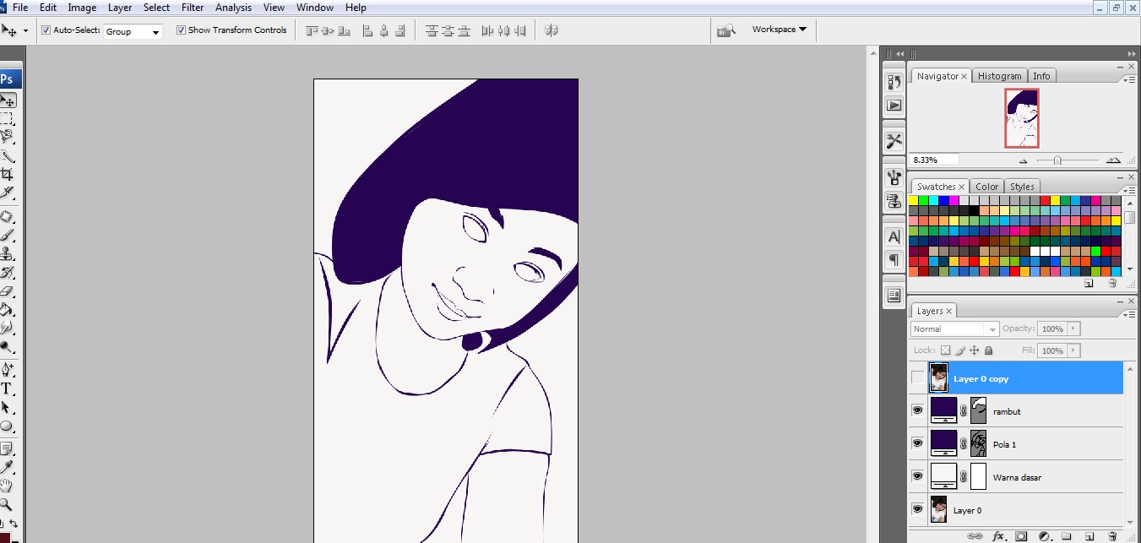Select the Magic Wand tool
1141x543 pixels.
click(7, 155)
